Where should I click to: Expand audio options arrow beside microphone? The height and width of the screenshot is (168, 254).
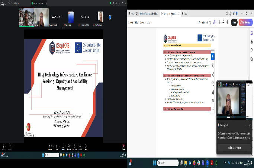pos(6,146)
